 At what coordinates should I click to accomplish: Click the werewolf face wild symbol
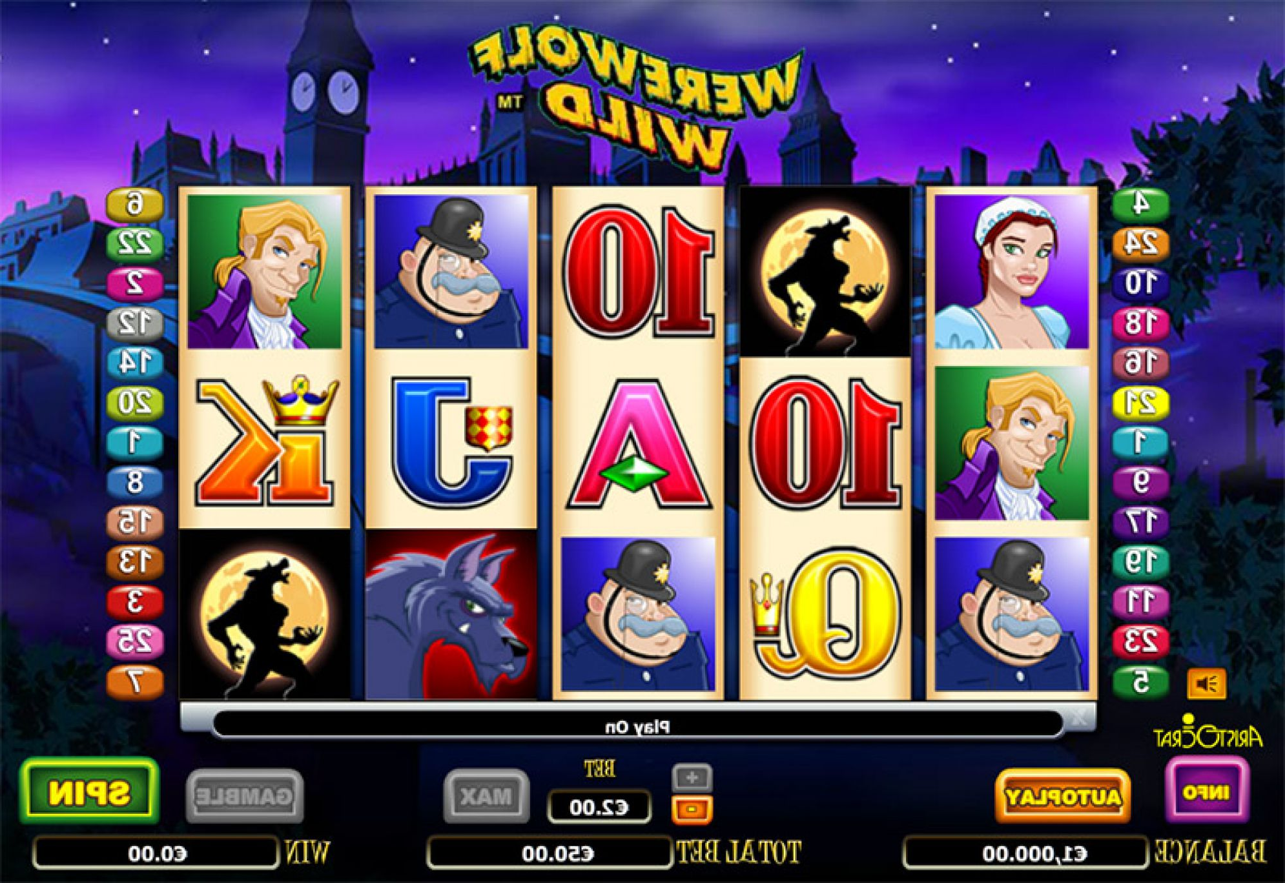pos(451,615)
